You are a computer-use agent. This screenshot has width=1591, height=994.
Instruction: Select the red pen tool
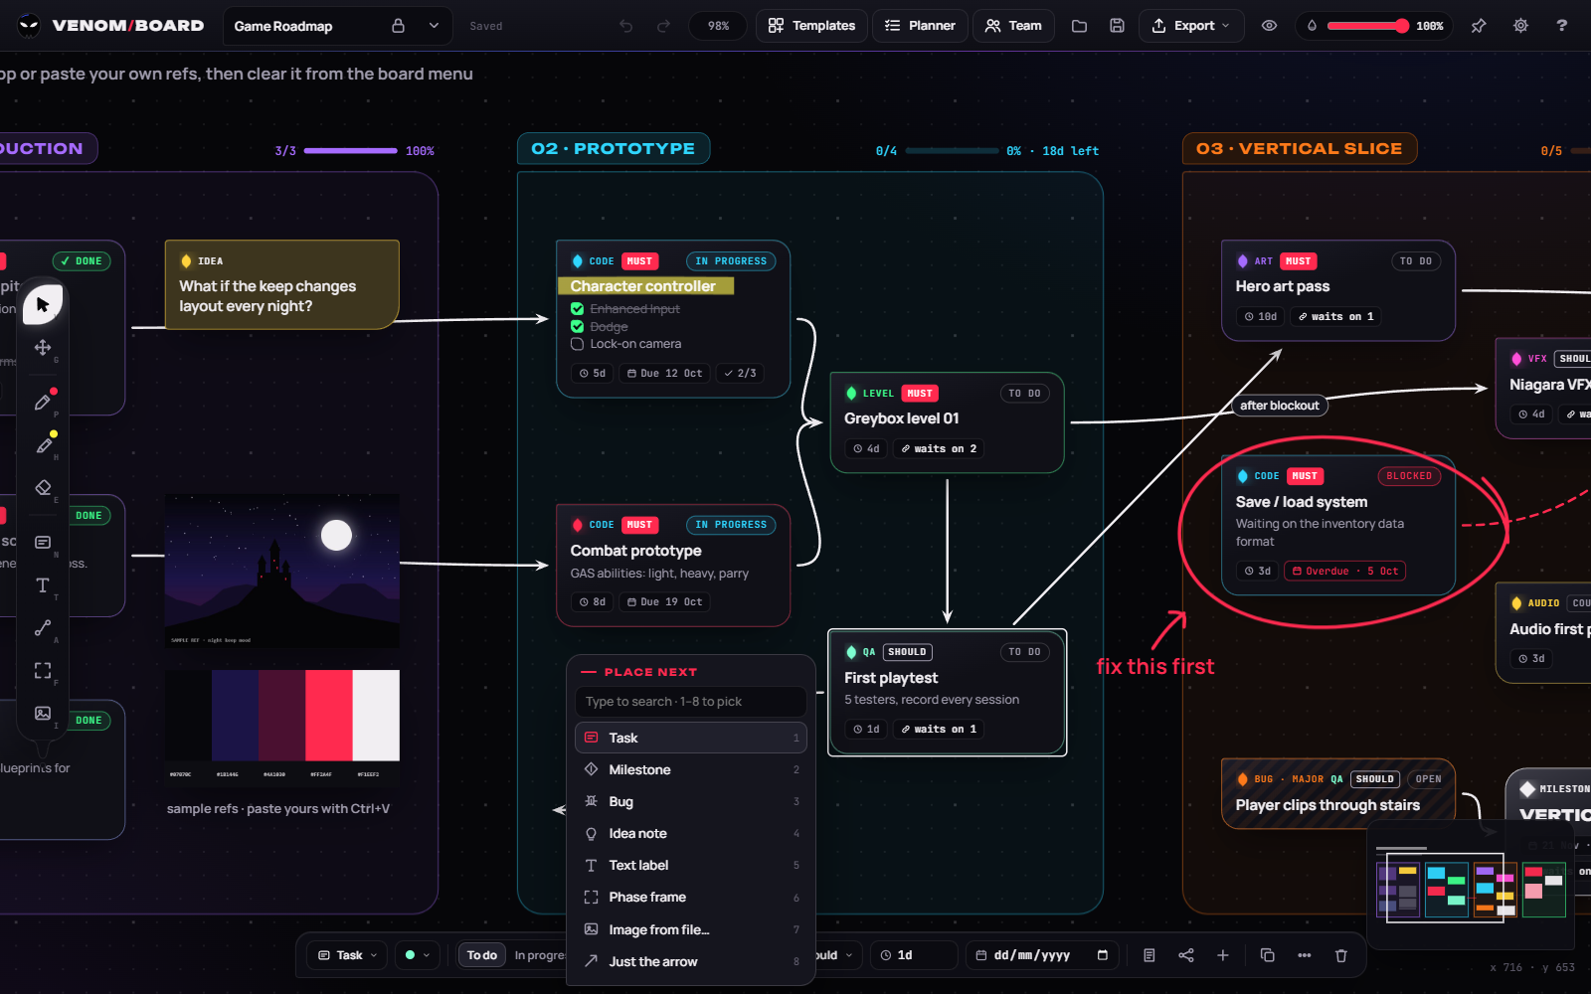[43, 402]
